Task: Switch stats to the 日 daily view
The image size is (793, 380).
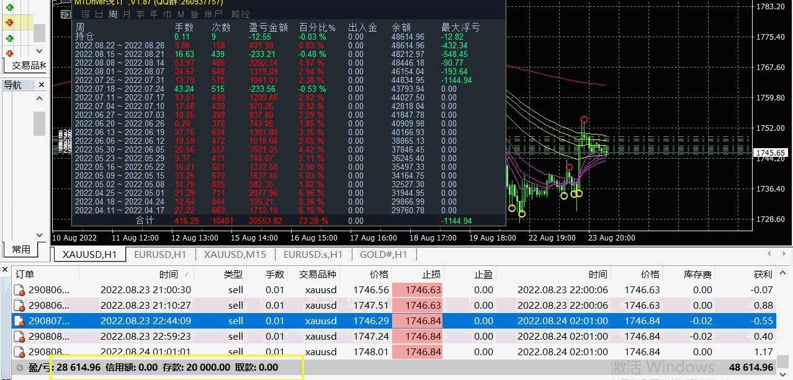Action: (99, 14)
